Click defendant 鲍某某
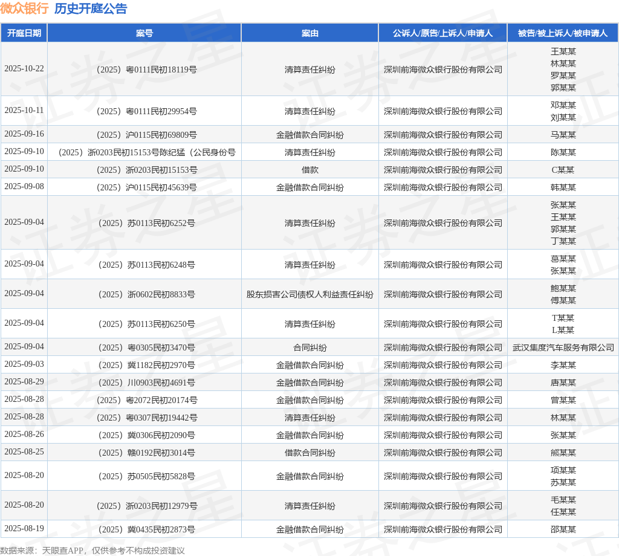619x556 pixels. [563, 288]
